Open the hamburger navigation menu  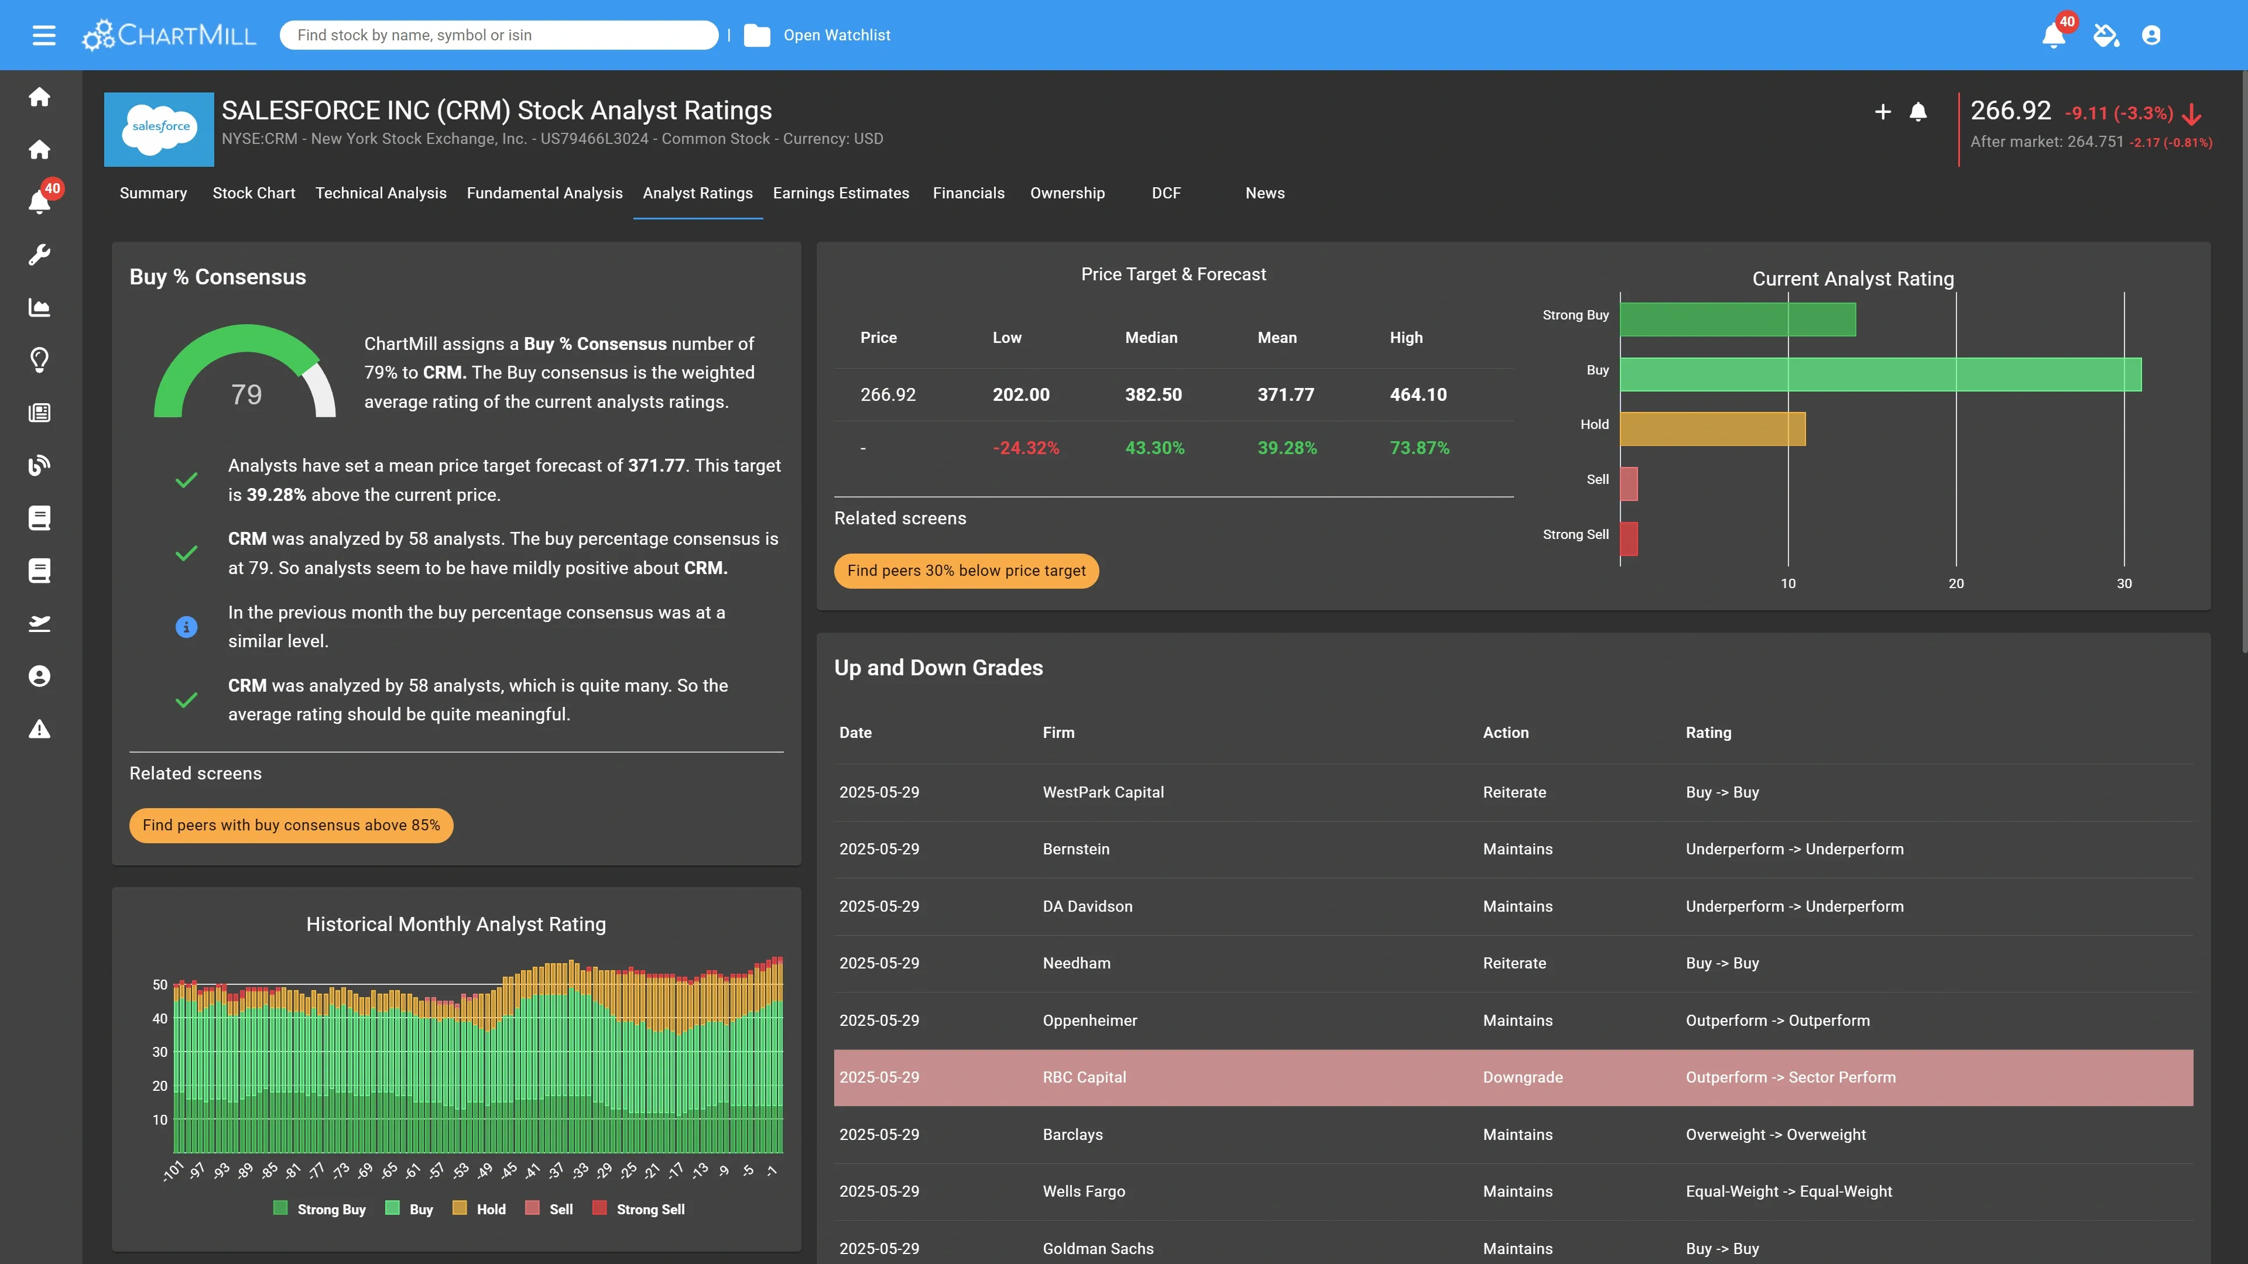tap(44, 35)
